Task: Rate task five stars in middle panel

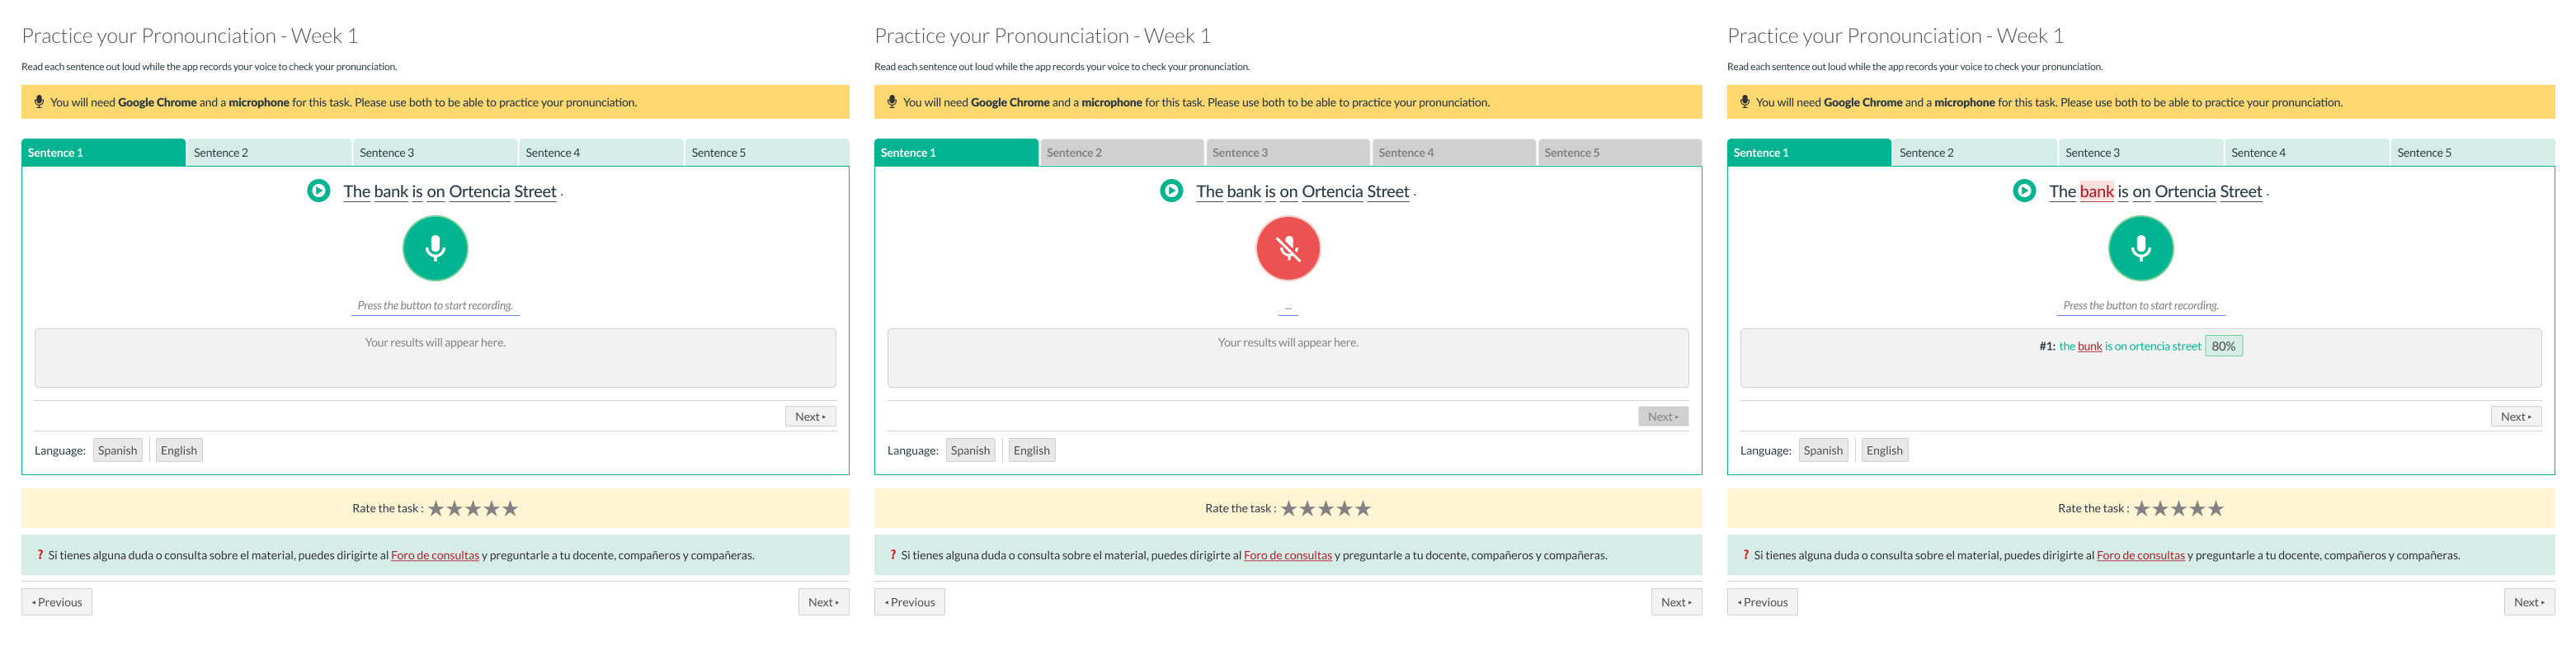Action: pos(1363,508)
